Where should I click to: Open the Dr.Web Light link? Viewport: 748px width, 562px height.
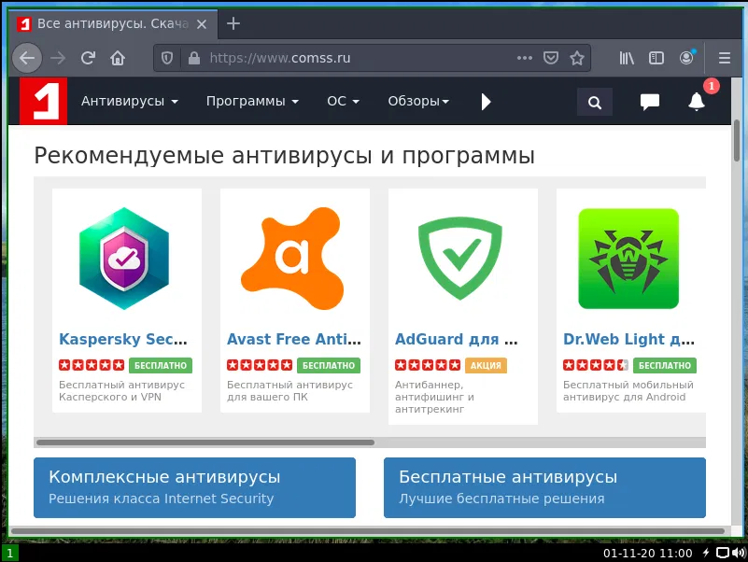point(628,339)
